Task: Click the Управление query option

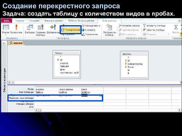Action: point(90,34)
